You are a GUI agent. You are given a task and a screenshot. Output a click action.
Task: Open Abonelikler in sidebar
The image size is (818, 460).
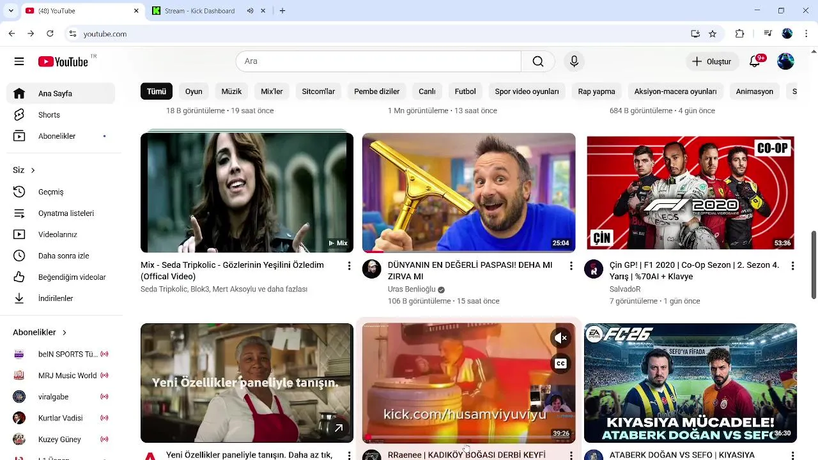(61, 136)
